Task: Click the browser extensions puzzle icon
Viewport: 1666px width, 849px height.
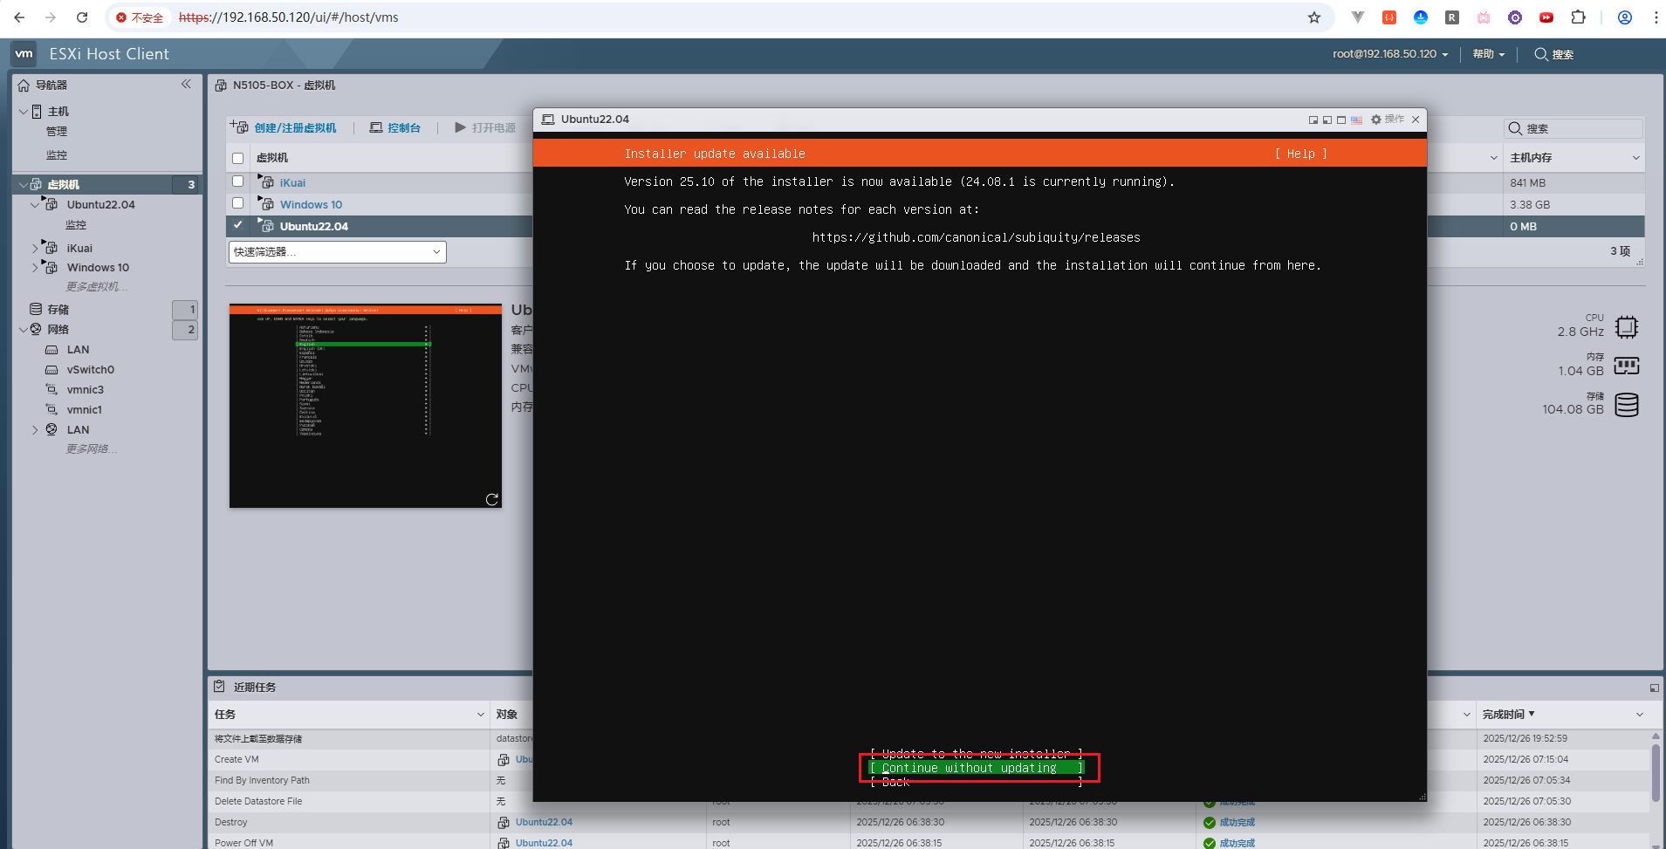Action: coord(1578,17)
